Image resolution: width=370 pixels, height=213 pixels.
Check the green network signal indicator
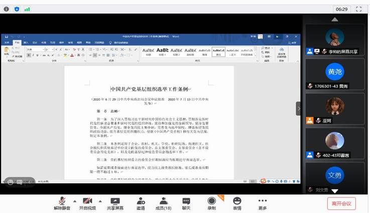point(27,9)
